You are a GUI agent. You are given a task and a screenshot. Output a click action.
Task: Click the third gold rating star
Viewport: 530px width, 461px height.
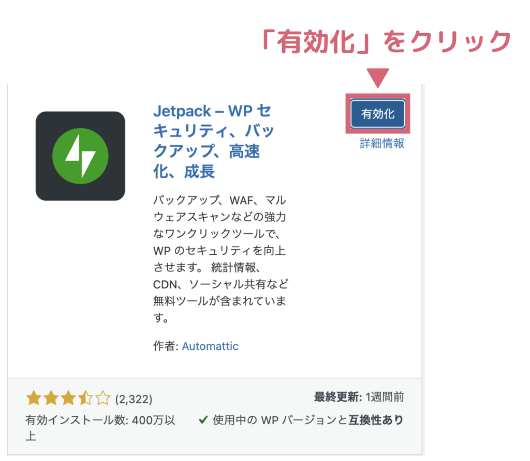coord(68,398)
